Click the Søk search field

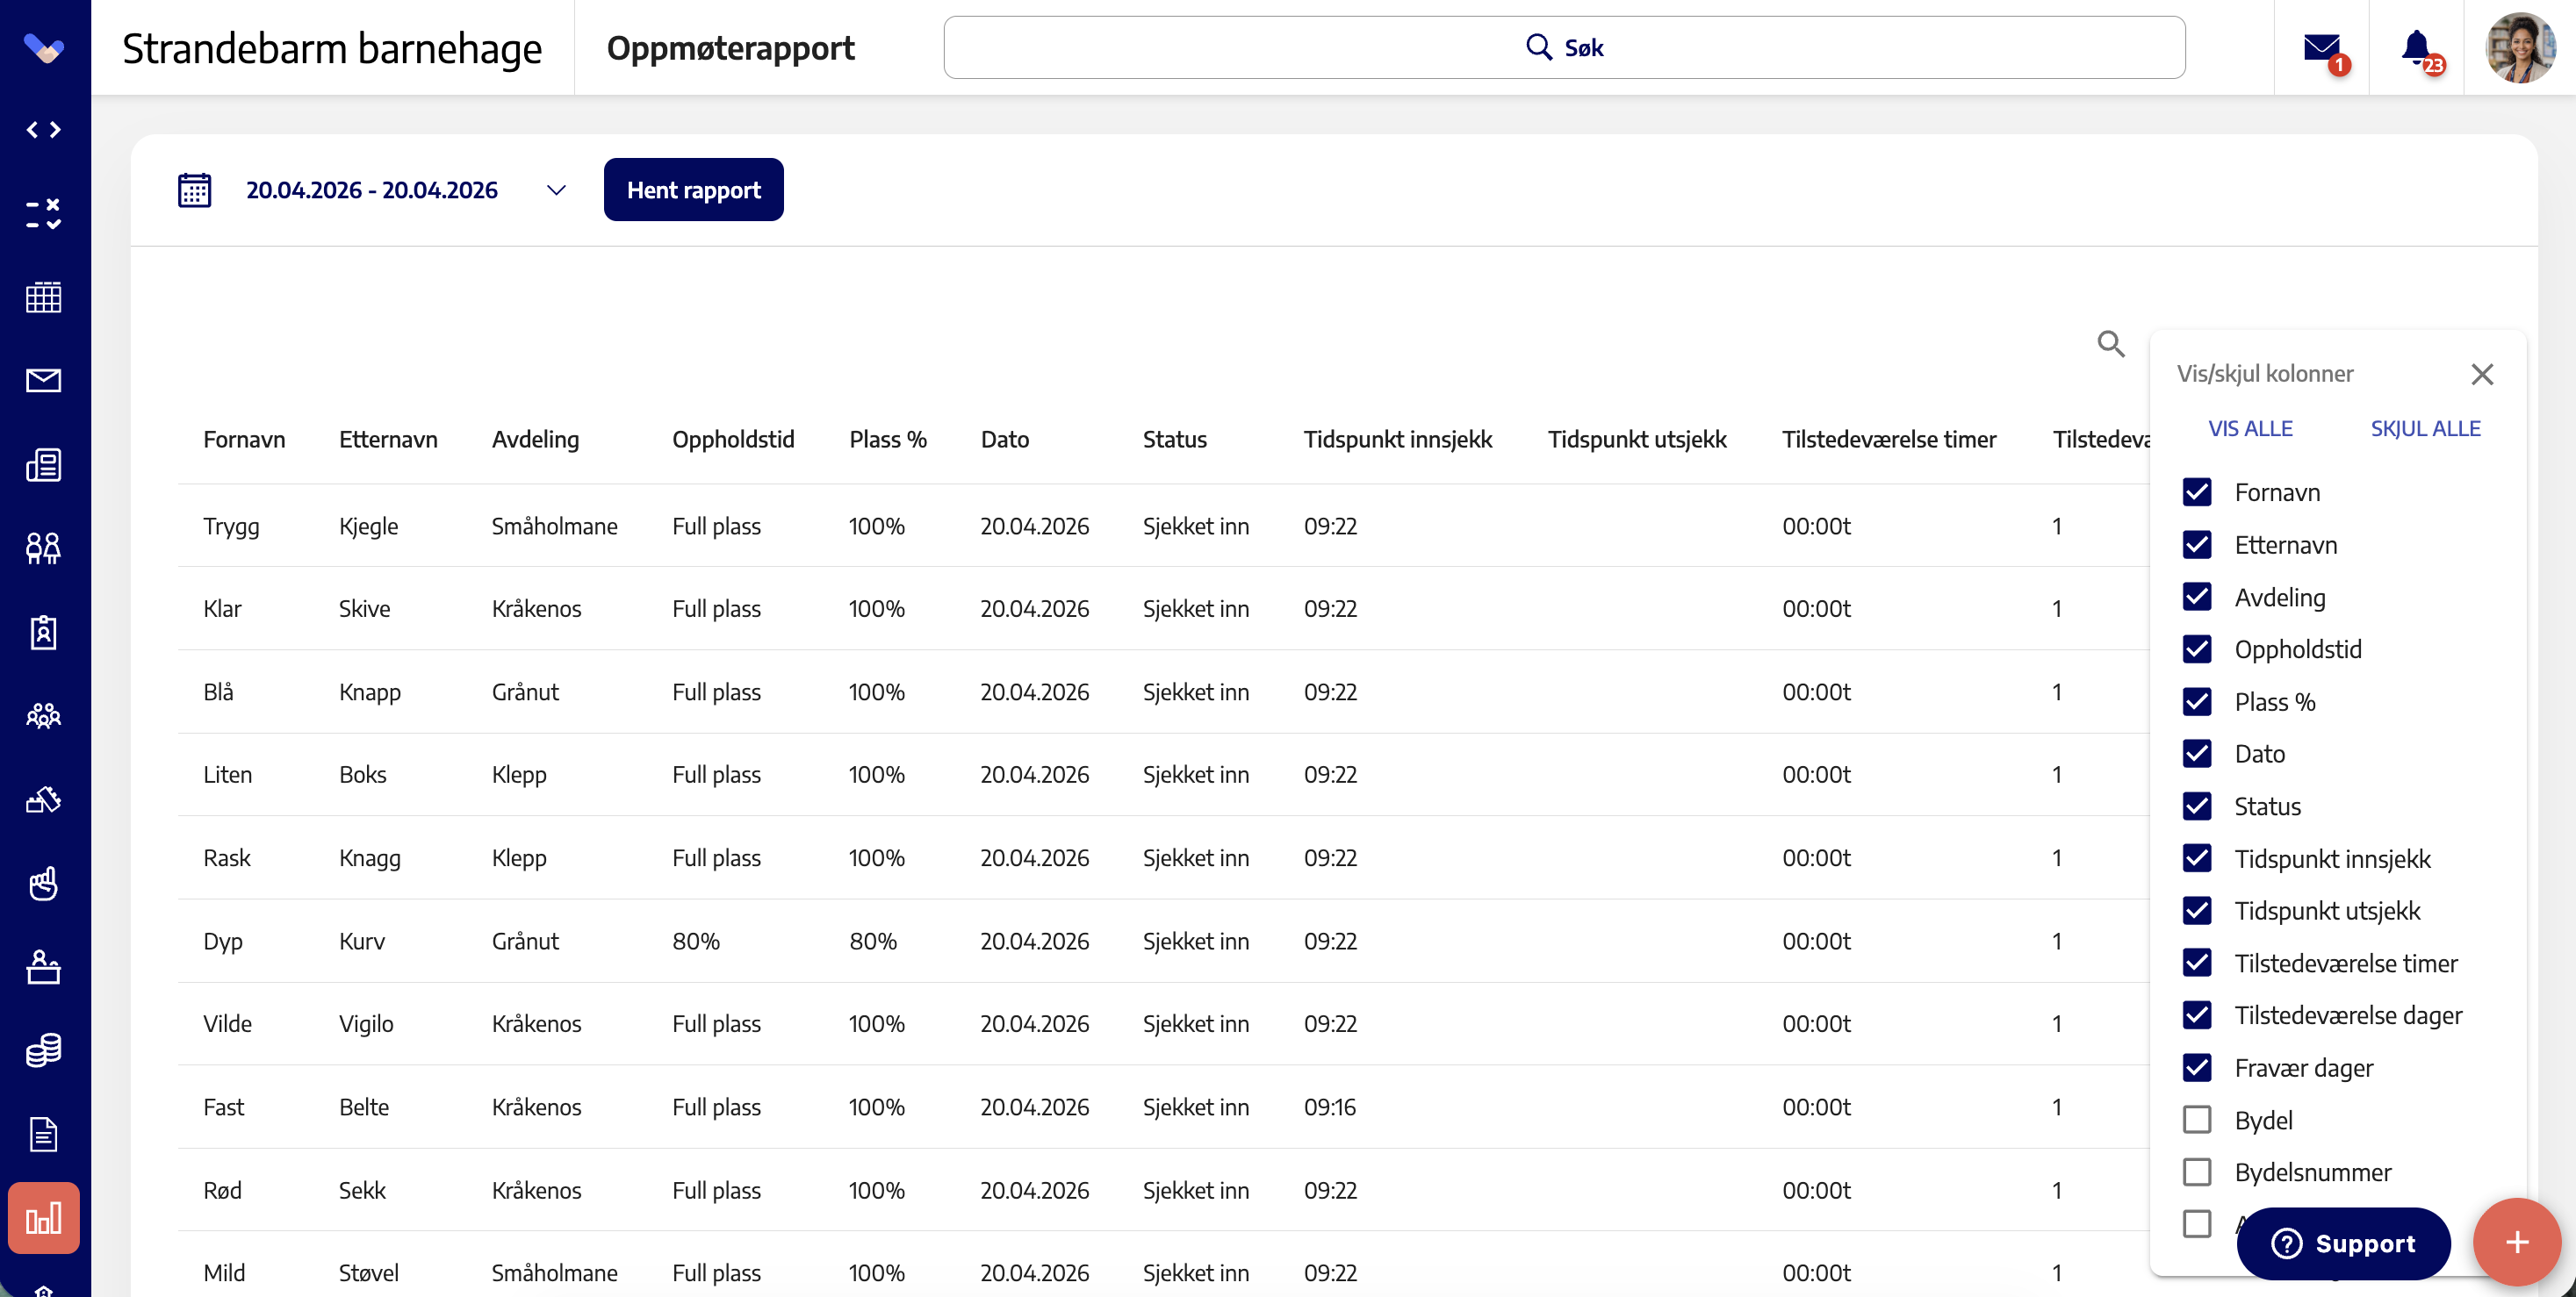[1564, 47]
